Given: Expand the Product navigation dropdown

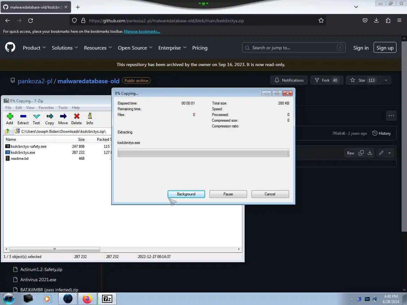Looking at the screenshot, I should 34,48.
